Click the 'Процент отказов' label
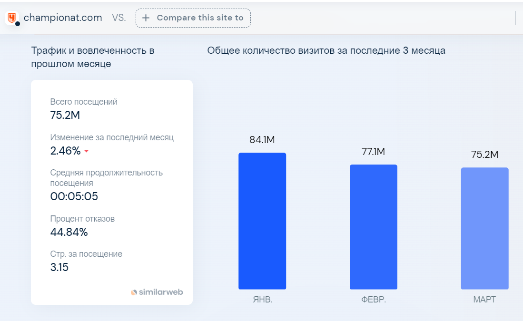523x321 pixels. coord(82,219)
